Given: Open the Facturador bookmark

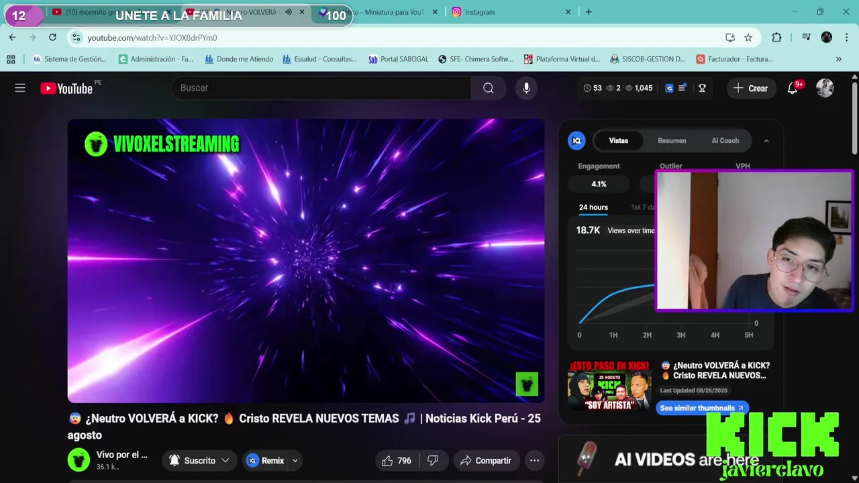Looking at the screenshot, I should (734, 59).
